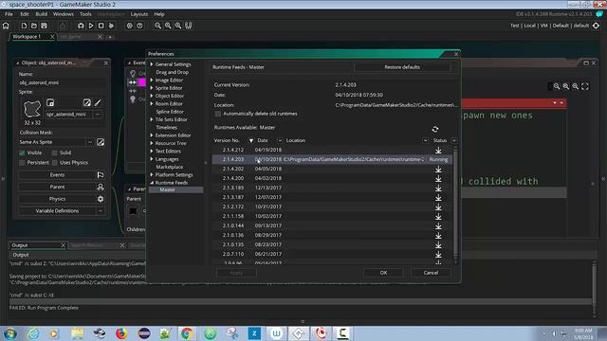The height and width of the screenshot is (341, 607).
Task: Download runtime 2.1.3.189
Action: tap(438, 188)
